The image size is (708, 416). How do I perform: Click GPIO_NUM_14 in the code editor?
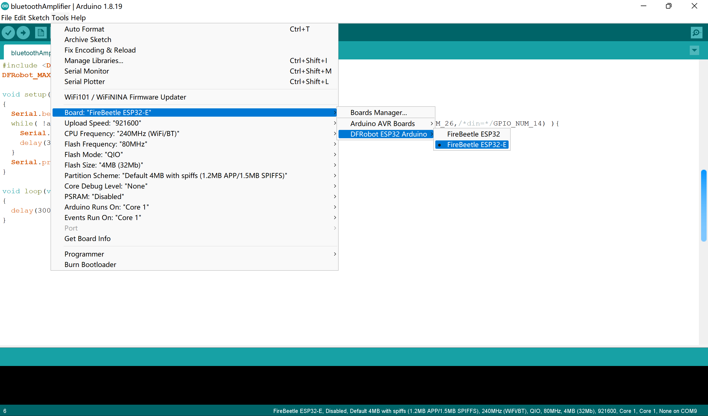coord(517,124)
